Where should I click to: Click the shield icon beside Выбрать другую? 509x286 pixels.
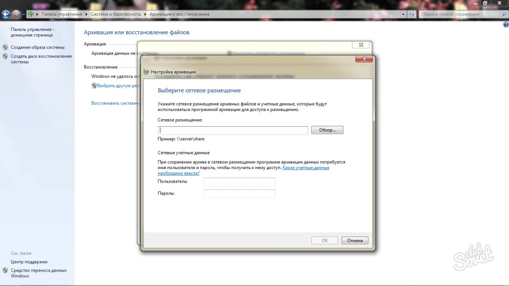[94, 85]
